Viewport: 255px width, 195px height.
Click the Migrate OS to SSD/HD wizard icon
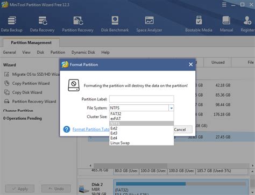[x=6, y=74]
